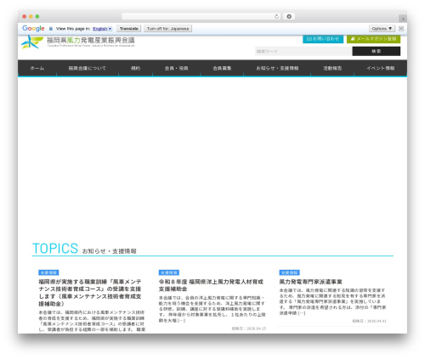The width and height of the screenshot is (425, 359).
Task: Open a new tab with plus button
Action: (x=403, y=19)
